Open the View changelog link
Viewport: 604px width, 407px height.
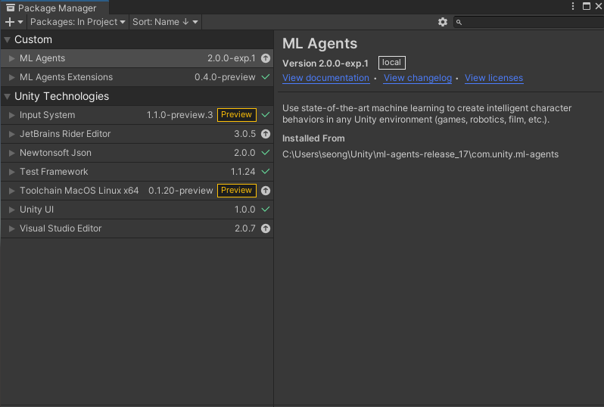[x=418, y=78]
